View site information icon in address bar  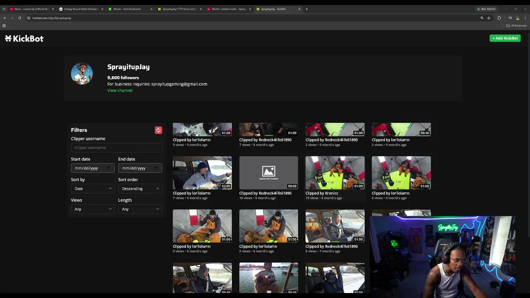click(29, 18)
